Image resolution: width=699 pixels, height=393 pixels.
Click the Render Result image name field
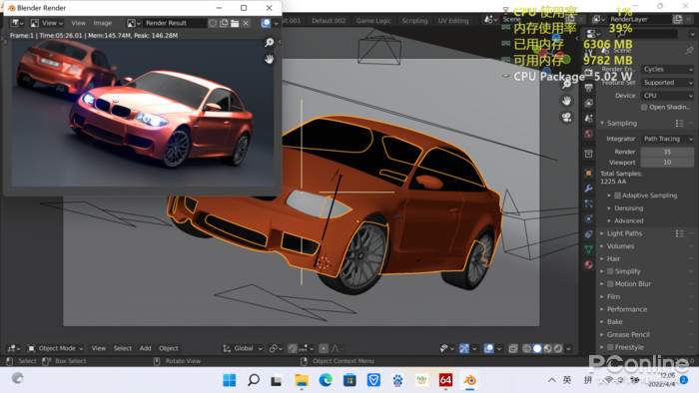tap(175, 23)
